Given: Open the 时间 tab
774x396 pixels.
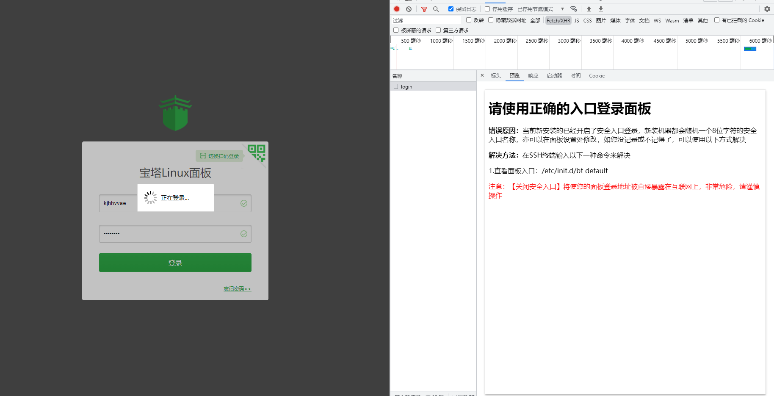Looking at the screenshot, I should click(575, 75).
